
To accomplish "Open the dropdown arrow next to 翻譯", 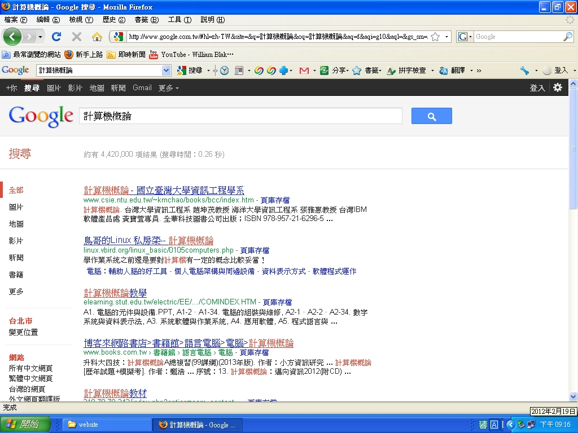I will [471, 70].
